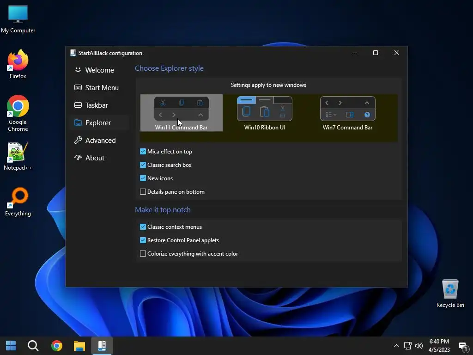This screenshot has width=473, height=355.
Task: Minimize the StartAllBack configuration window
Action: pos(355,53)
